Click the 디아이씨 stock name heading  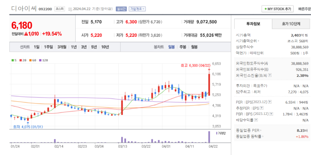point(24,9)
